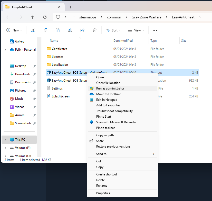Click the Share toolbar icon
This screenshot has width=212, height=201.
click(x=82, y=30)
